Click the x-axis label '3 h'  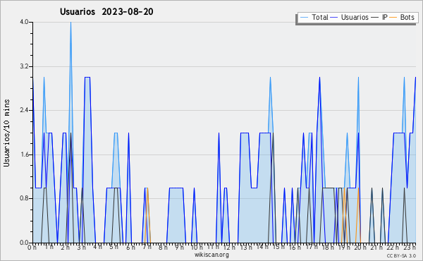click(82, 248)
